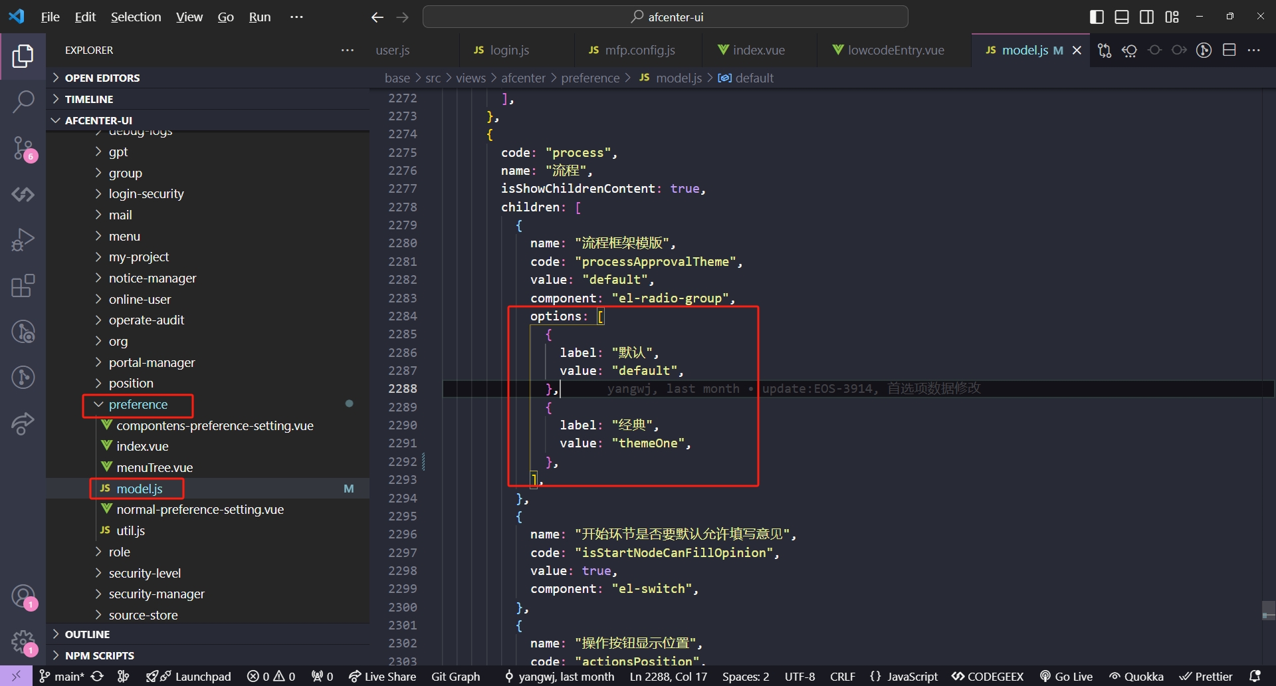
Task: Collapse the preference folder
Action: (138, 404)
